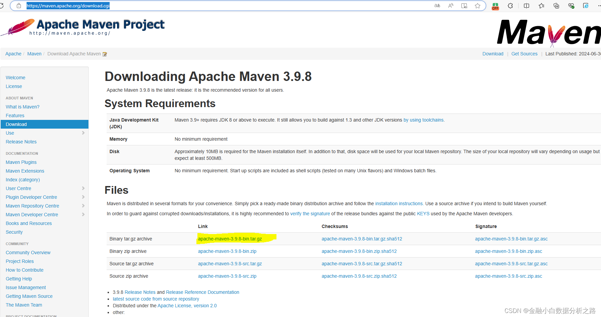Select the highlighted Download sidebar item
The image size is (601, 317).
pyautogui.click(x=44, y=124)
